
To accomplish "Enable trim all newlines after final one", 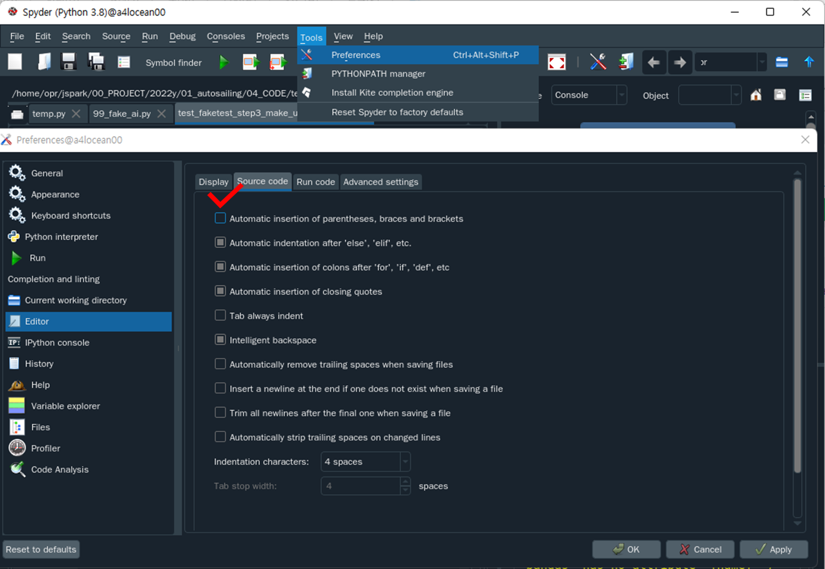I will (220, 412).
